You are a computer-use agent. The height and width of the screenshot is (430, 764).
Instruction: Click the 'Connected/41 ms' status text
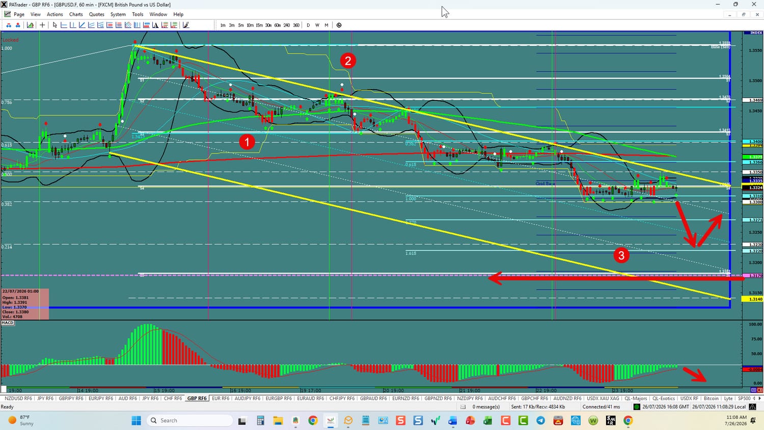[602, 407]
